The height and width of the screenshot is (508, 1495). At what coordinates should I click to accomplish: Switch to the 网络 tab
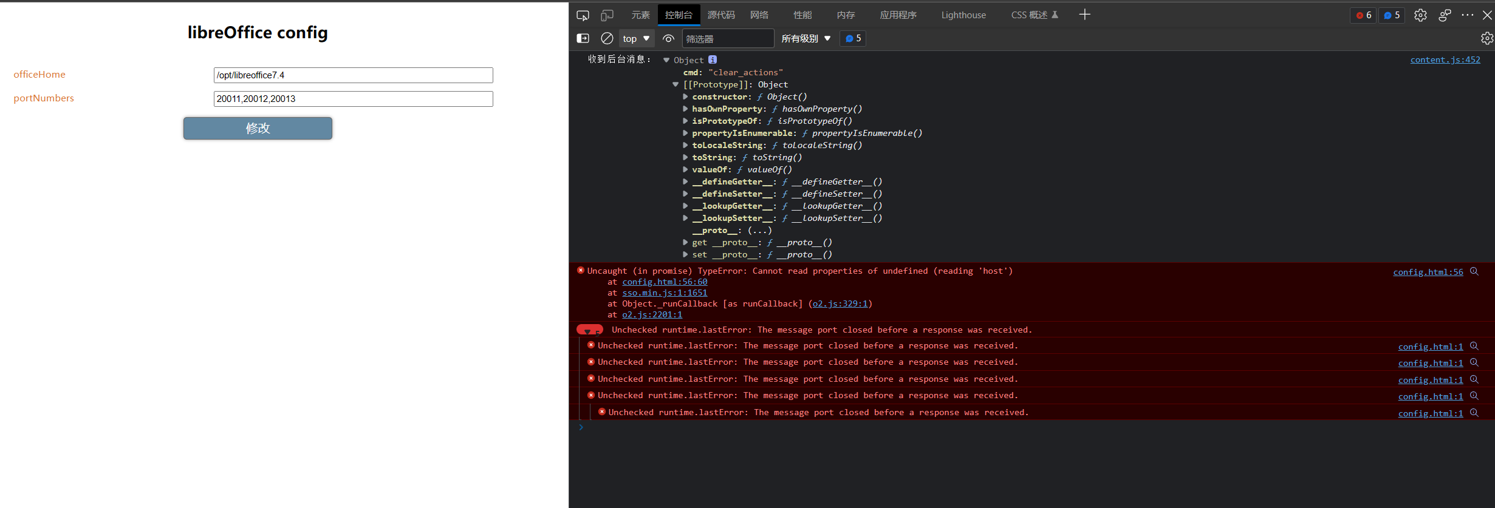759,15
